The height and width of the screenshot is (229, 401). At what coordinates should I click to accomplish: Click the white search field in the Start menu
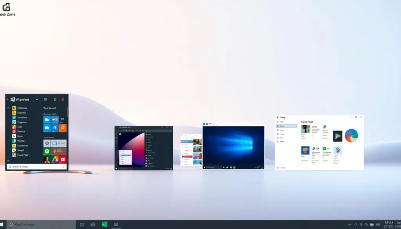pyautogui.click(x=36, y=167)
